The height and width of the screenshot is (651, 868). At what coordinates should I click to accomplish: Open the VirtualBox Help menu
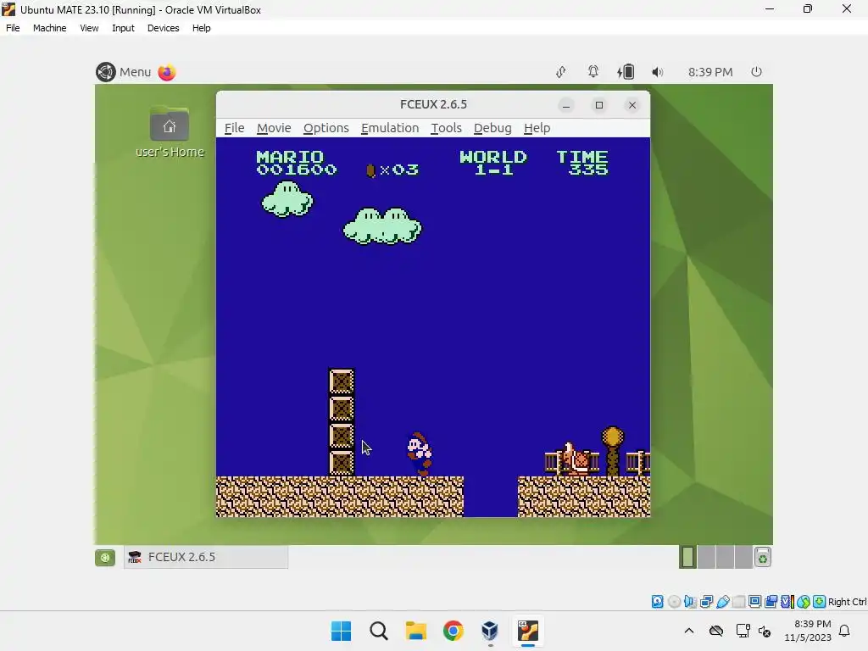202,28
